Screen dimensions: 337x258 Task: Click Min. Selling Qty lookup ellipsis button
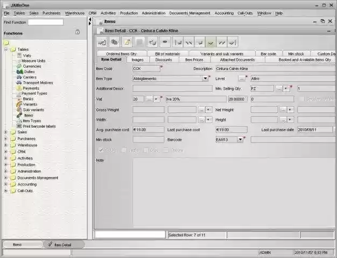[x=279, y=89]
